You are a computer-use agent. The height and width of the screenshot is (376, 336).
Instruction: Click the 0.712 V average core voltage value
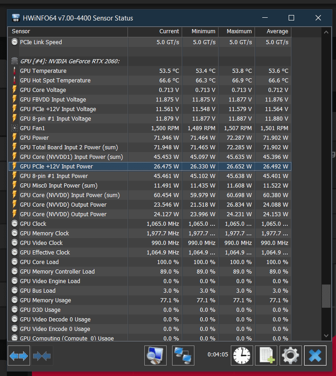click(278, 90)
